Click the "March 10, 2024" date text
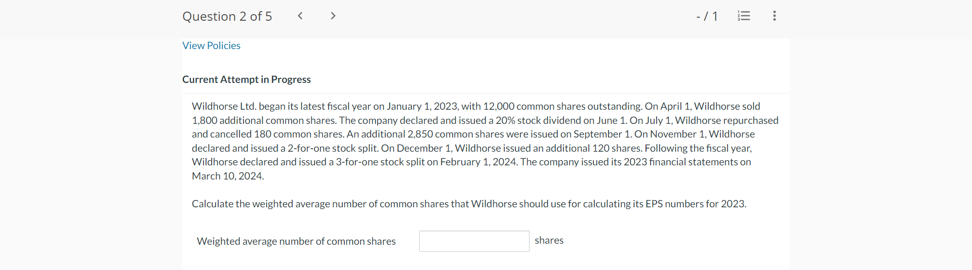Screen dimensions: 972x270 tap(227, 176)
